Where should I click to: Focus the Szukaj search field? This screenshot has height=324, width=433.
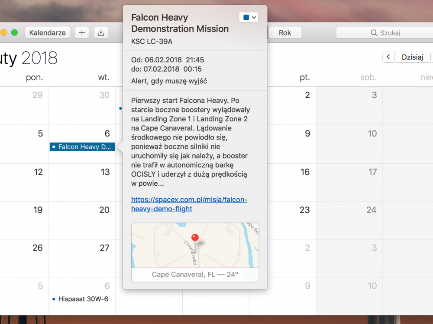pos(390,33)
